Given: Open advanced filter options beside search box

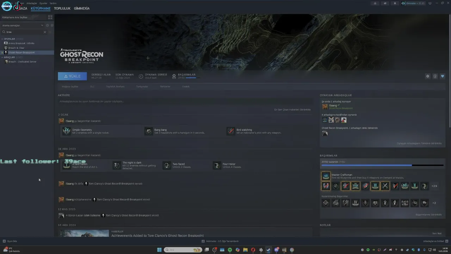Looking at the screenshot, I should (x=50, y=32).
